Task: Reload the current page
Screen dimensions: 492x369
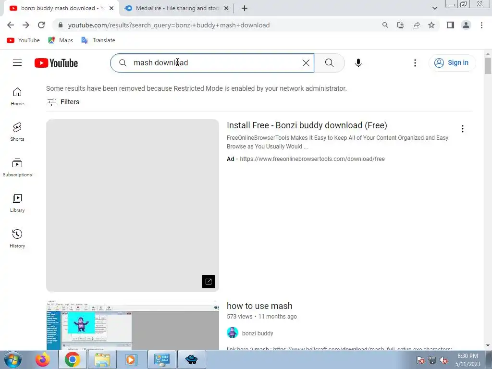Action: click(x=41, y=25)
